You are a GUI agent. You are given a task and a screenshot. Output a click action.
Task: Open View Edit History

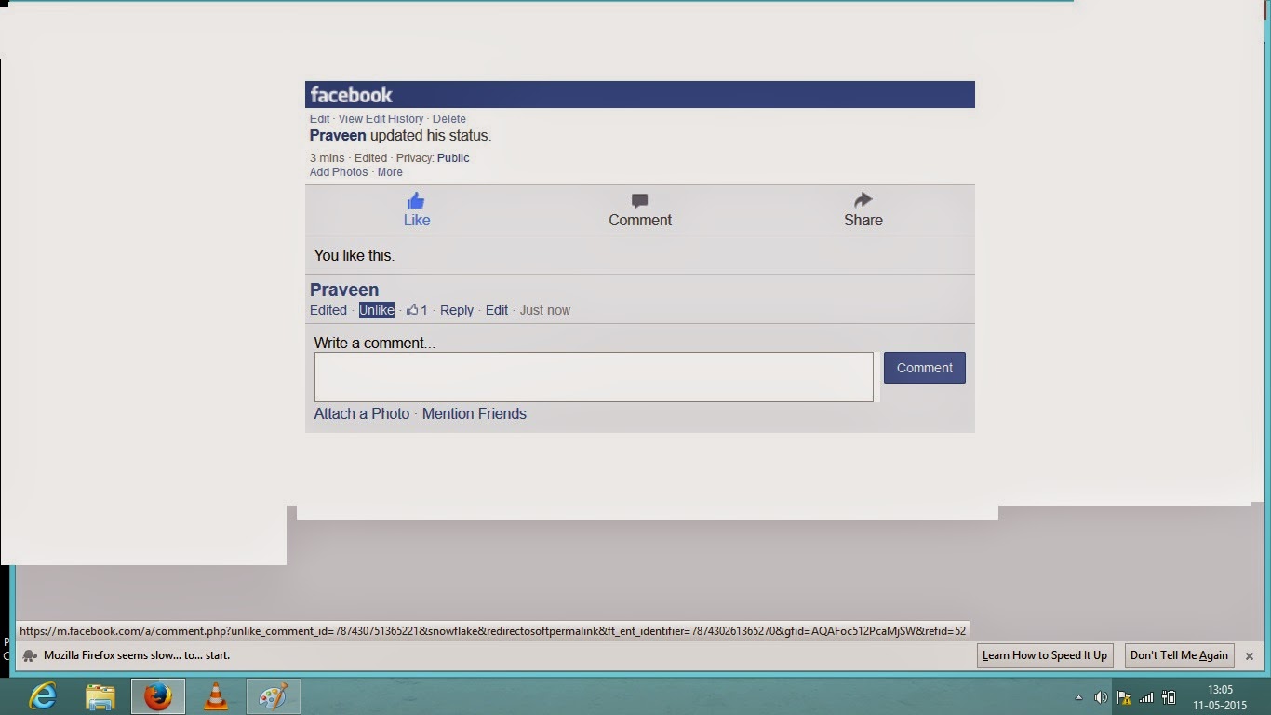coord(382,118)
